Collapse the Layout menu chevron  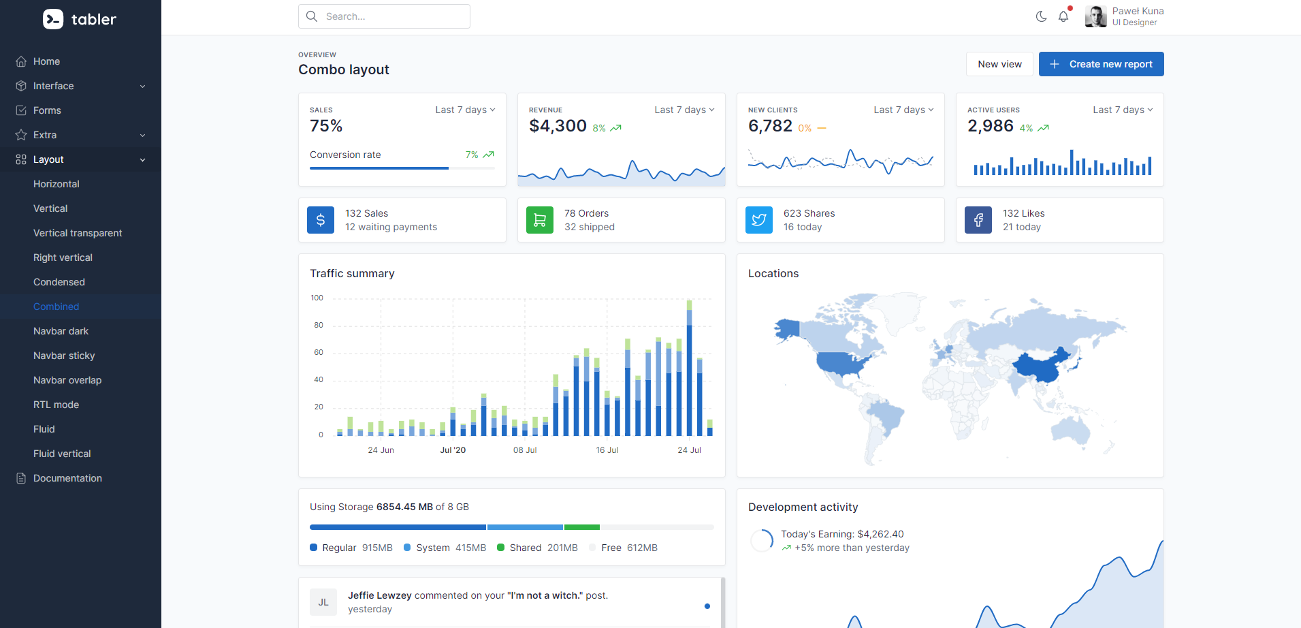click(143, 160)
